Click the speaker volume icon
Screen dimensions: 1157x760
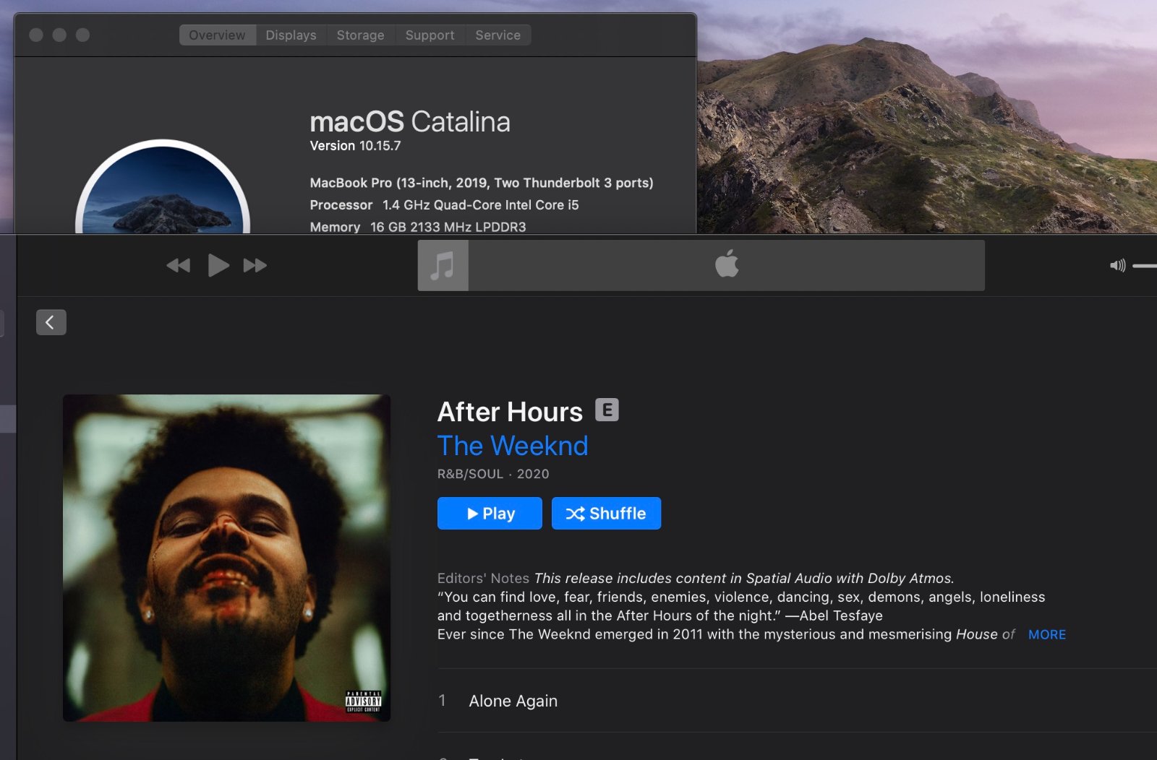[x=1117, y=266]
